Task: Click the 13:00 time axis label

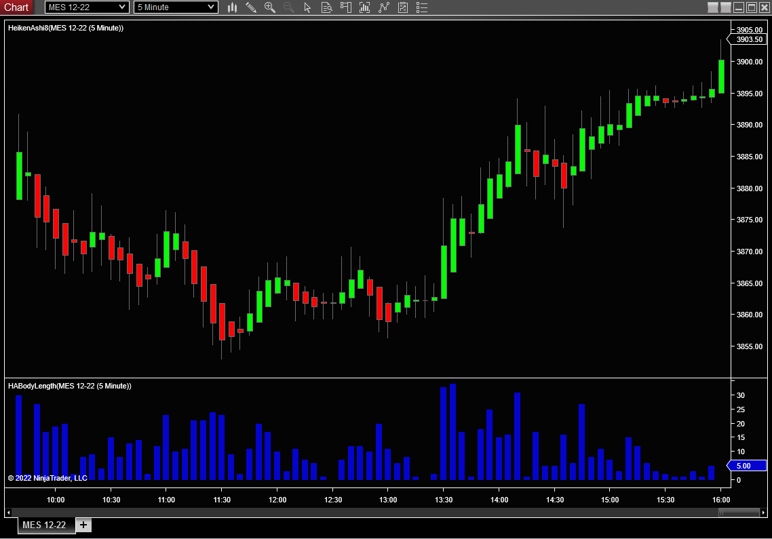Action: tap(388, 500)
